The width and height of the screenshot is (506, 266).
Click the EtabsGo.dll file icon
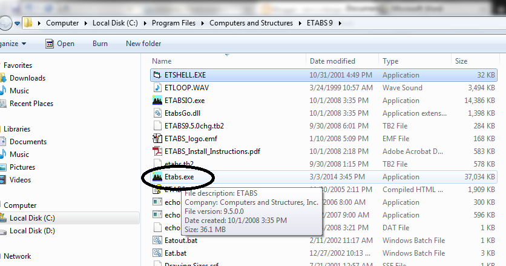pos(157,113)
